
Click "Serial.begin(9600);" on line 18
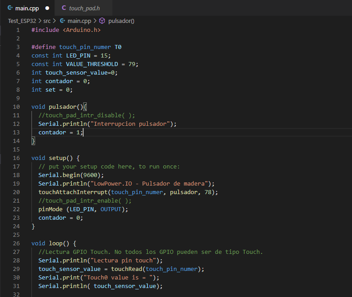tap(71, 175)
